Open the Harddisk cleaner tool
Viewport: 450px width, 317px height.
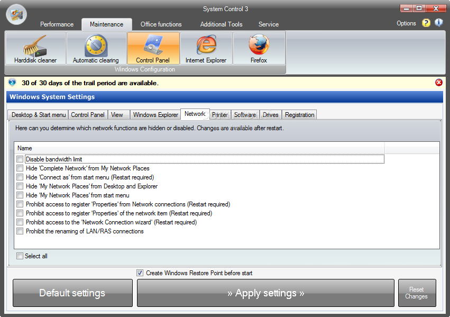point(35,48)
